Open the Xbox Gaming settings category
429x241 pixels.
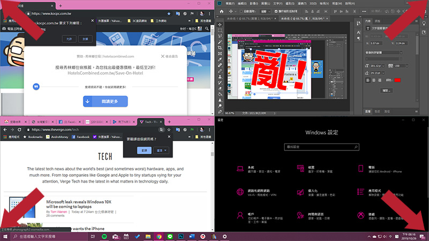click(x=360, y=216)
